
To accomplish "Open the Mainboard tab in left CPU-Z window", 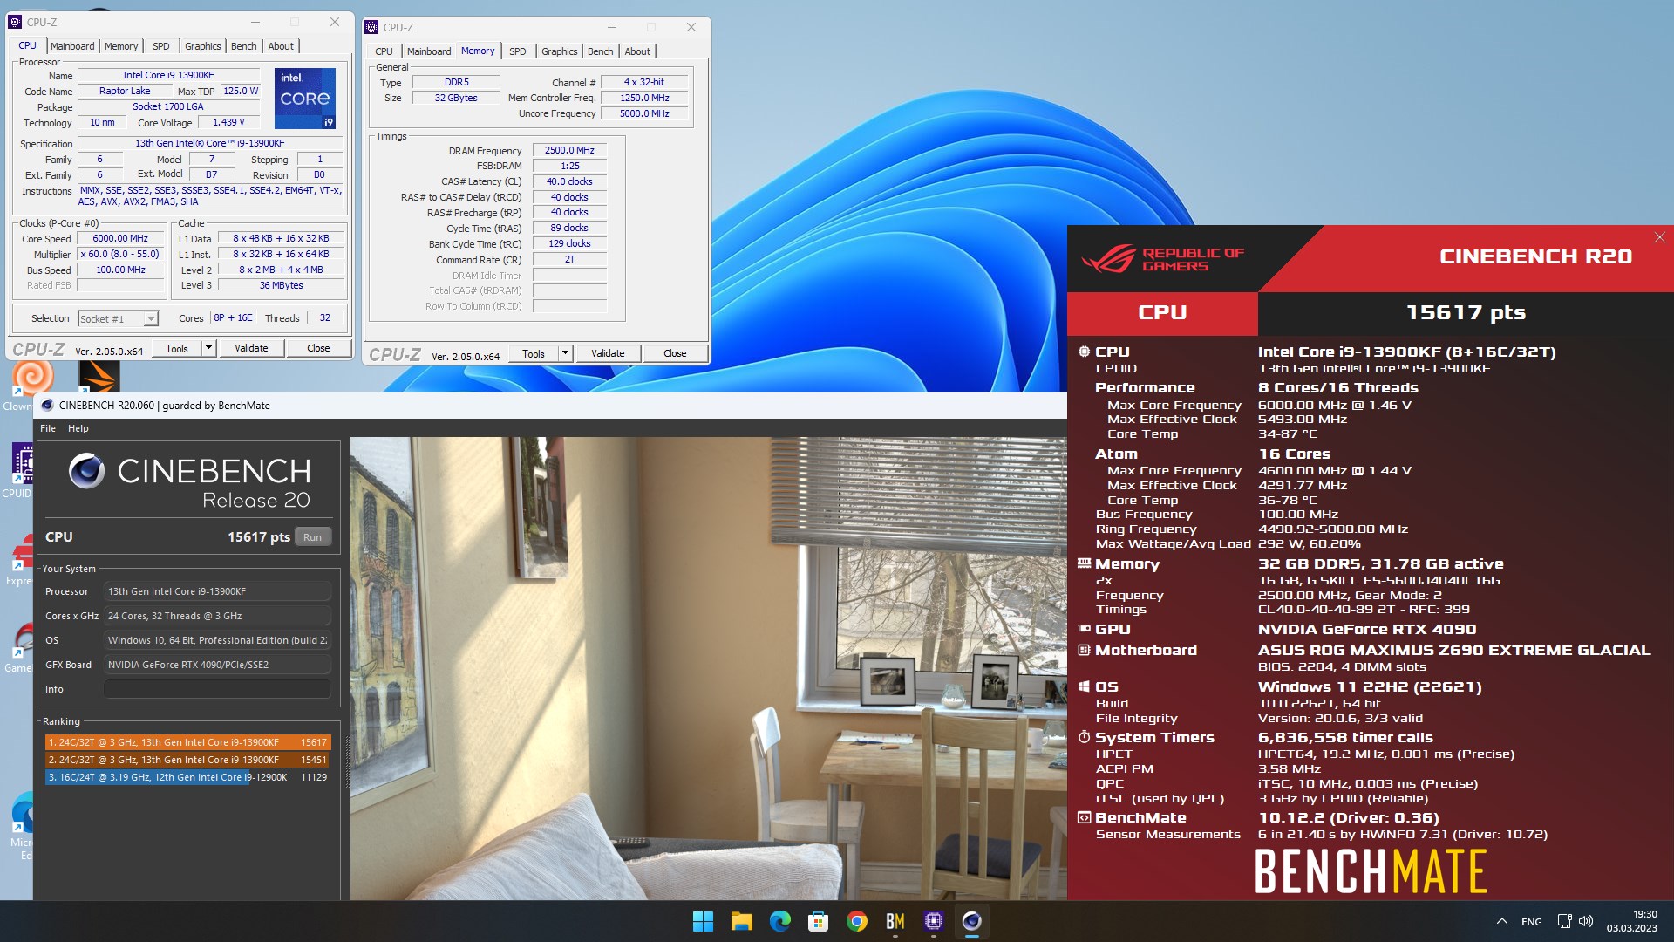I will tap(72, 46).
